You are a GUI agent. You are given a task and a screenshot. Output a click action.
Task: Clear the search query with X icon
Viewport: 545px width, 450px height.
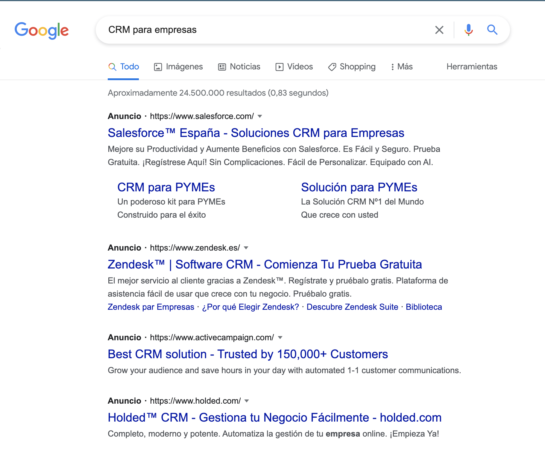(439, 30)
